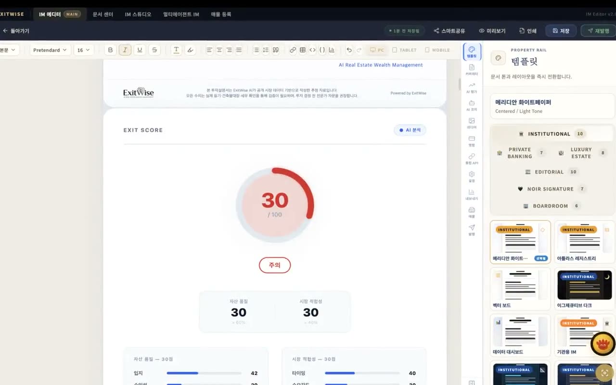Open the AI 평가 side rail panel
Screen dimensions: 616x385
472,88
